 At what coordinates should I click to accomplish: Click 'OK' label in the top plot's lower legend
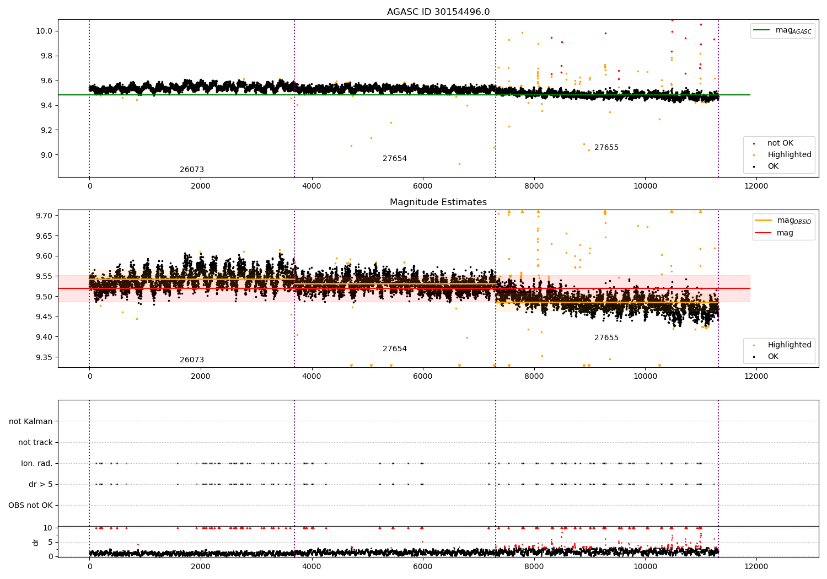pyautogui.click(x=773, y=167)
